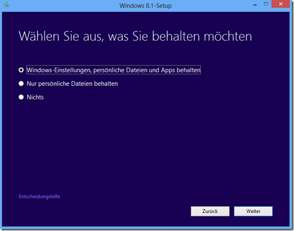Open the setup icon system menu

tap(6, 4)
